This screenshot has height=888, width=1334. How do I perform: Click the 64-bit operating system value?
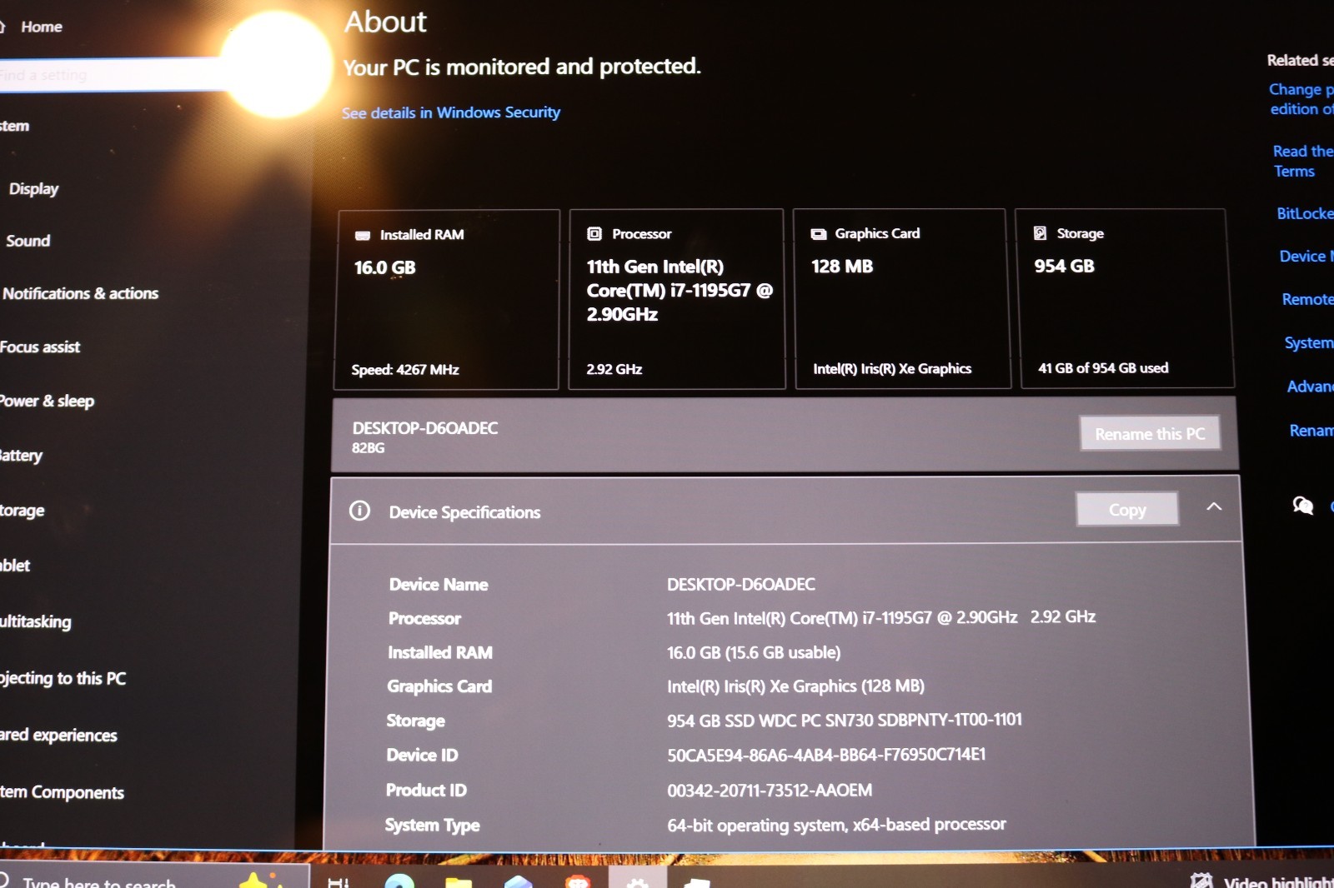836,825
